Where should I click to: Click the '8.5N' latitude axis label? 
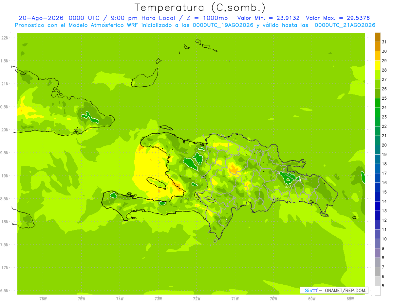pyautogui.click(x=5, y=199)
